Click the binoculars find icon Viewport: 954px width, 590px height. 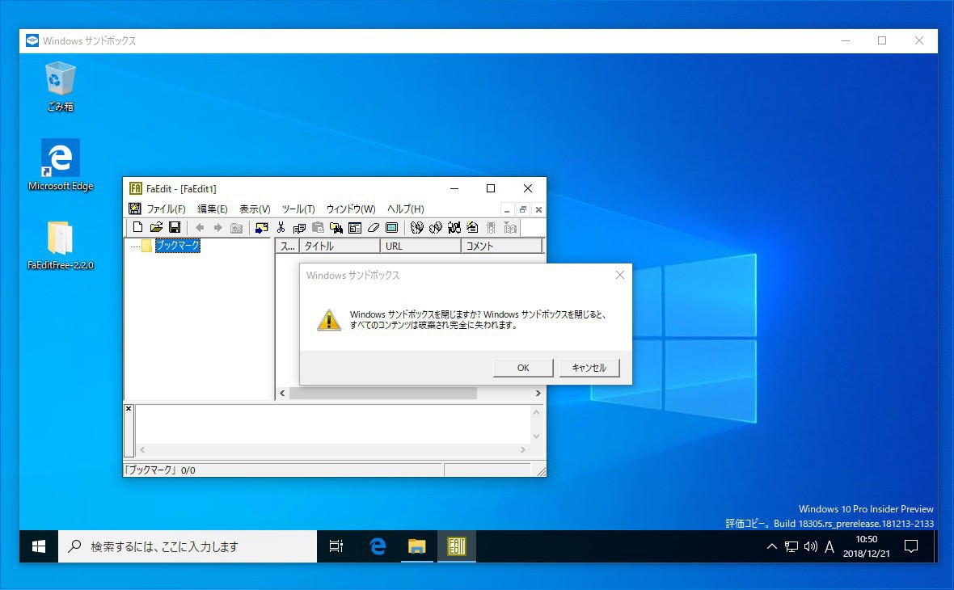coord(336,227)
